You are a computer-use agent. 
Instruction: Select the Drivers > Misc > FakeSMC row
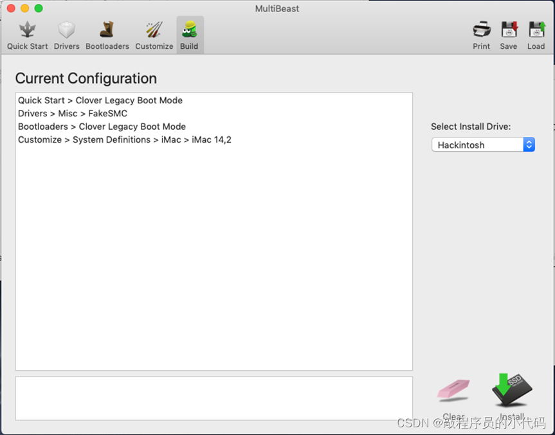coord(214,114)
